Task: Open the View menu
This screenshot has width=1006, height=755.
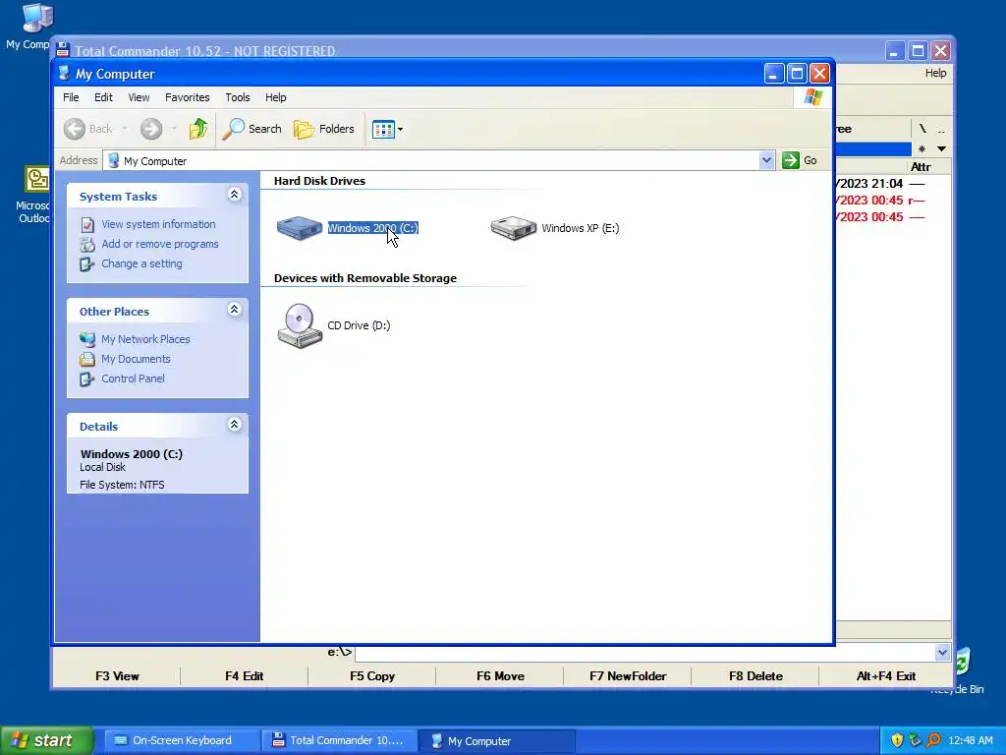Action: [139, 97]
